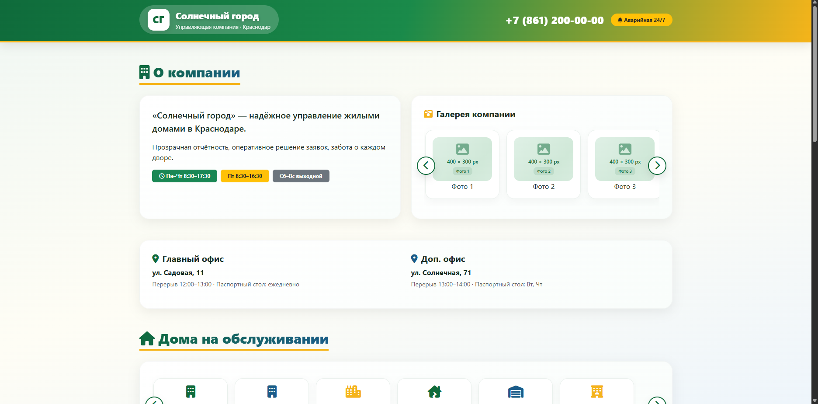Image resolution: width=818 pixels, height=404 pixels.
Task: Click the yellow hotel building icon card
Action: [x=597, y=391]
